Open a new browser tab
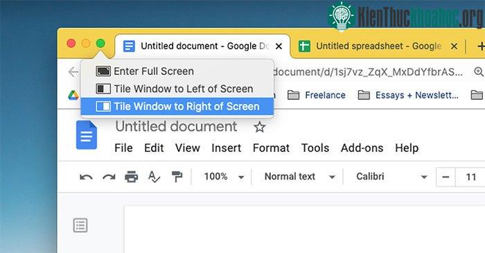The height and width of the screenshot is (253, 485). pyautogui.click(x=481, y=46)
